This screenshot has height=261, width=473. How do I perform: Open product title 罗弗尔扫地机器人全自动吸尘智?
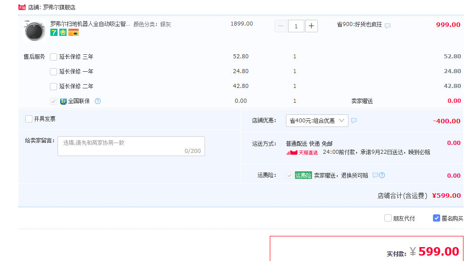click(x=90, y=24)
